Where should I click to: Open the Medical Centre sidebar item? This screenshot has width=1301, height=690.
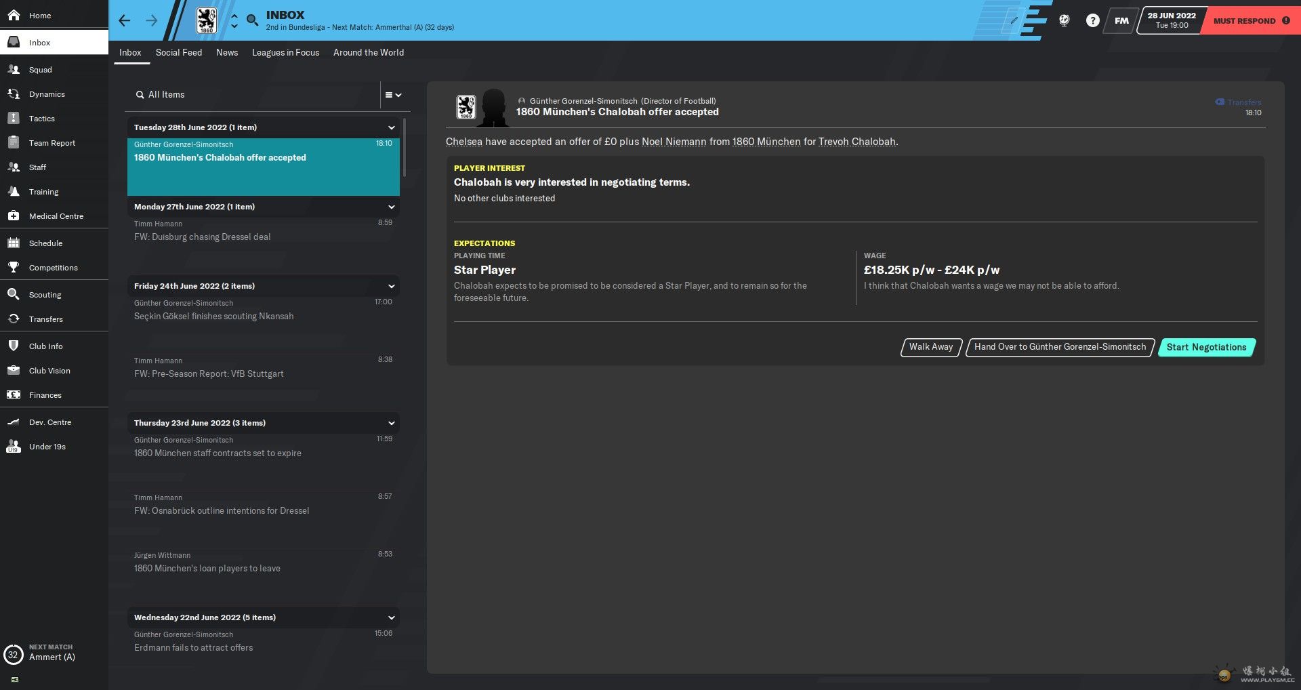(56, 216)
